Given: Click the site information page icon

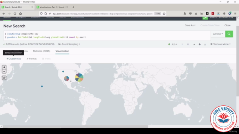Looking at the screenshot, I should click(46, 13).
